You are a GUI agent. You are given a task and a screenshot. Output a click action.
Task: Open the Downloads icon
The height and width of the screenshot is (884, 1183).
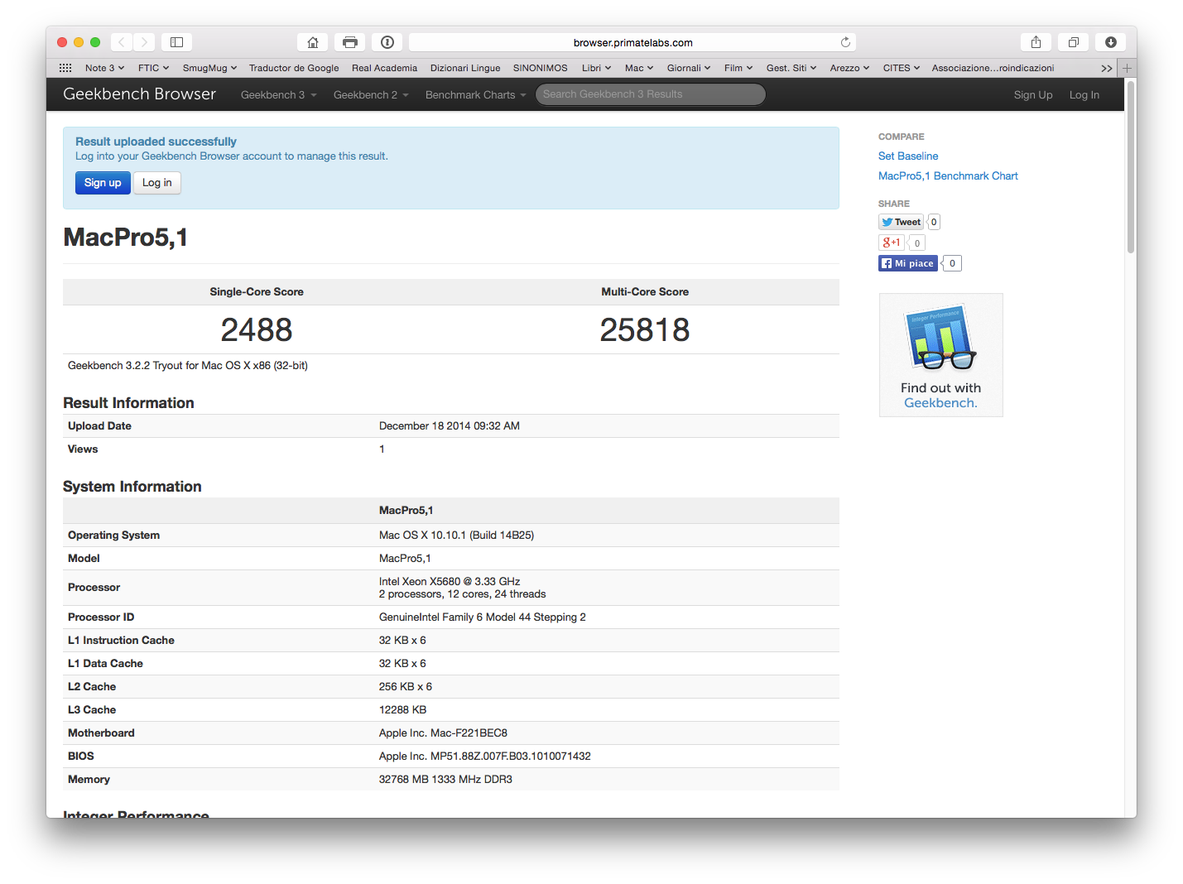pyautogui.click(x=1110, y=42)
